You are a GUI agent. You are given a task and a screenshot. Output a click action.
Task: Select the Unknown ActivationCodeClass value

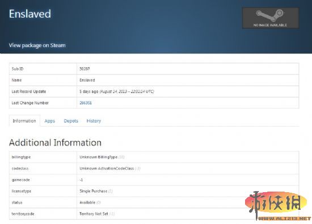(x=110, y=168)
